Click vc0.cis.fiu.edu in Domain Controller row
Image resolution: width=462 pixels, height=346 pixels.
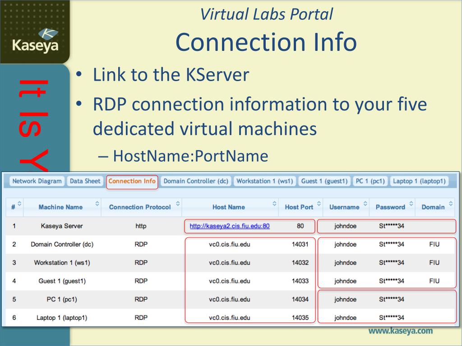click(x=230, y=244)
